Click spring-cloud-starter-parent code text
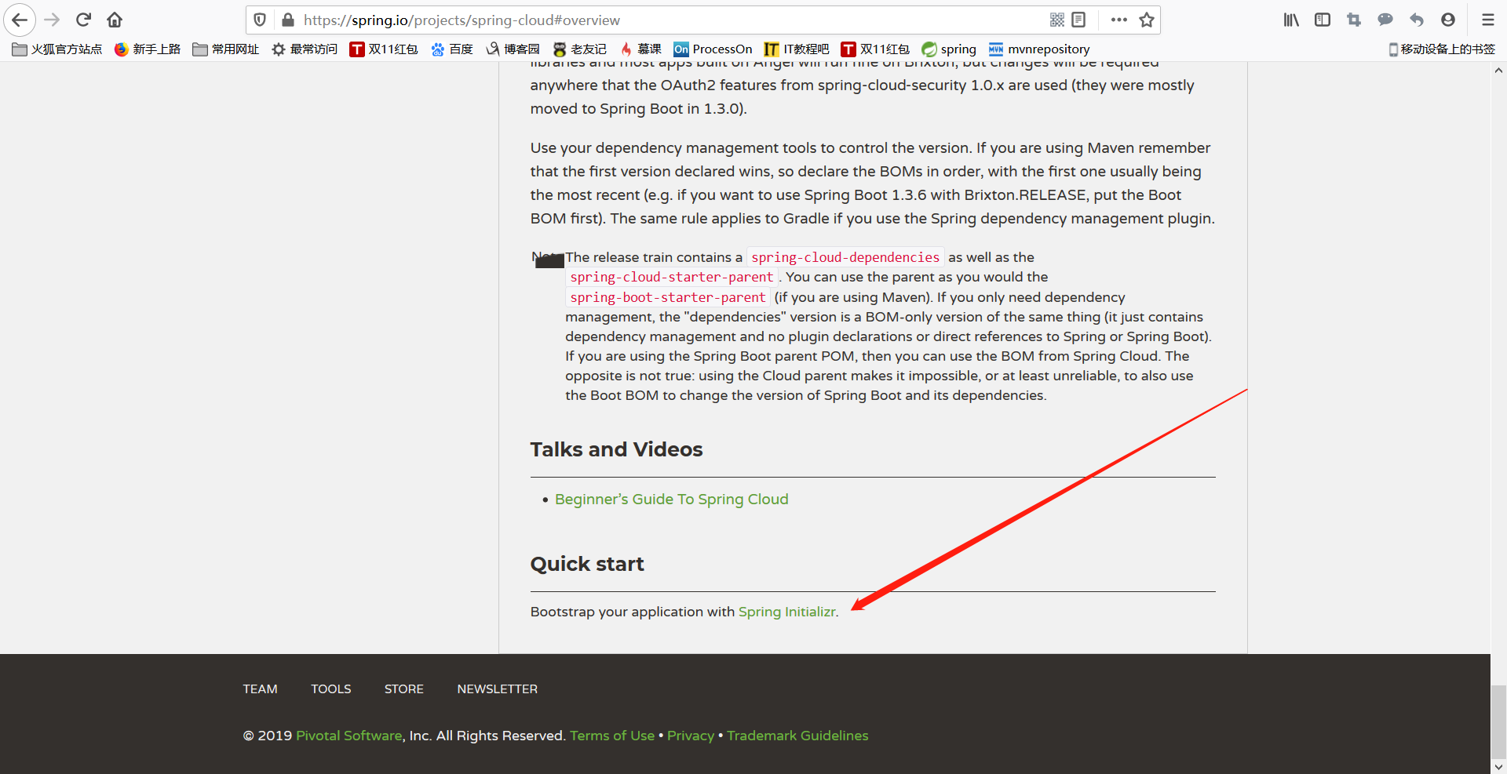The width and height of the screenshot is (1507, 774). (672, 277)
